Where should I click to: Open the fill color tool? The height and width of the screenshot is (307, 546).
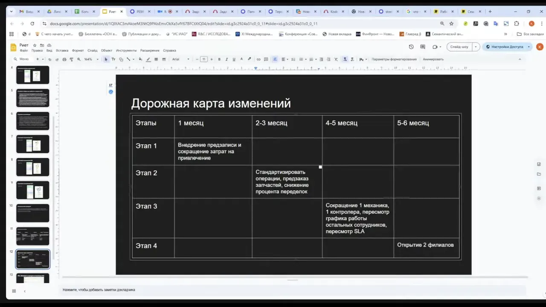(x=140, y=59)
